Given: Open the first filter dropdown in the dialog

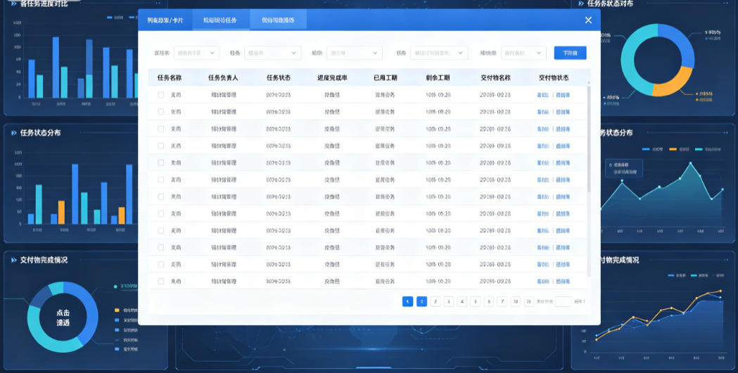Looking at the screenshot, I should coord(197,53).
